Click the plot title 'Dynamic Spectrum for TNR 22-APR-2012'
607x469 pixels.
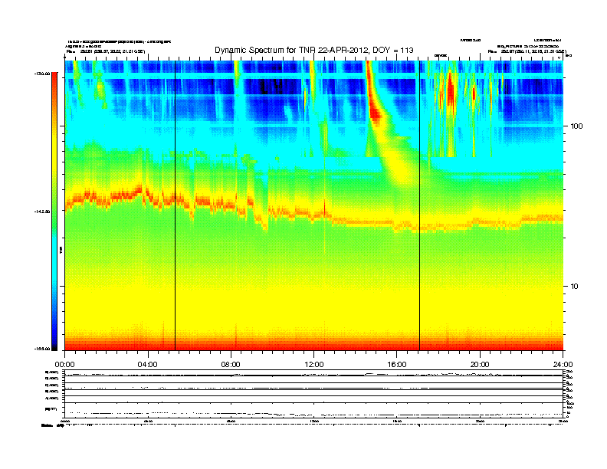(314, 50)
